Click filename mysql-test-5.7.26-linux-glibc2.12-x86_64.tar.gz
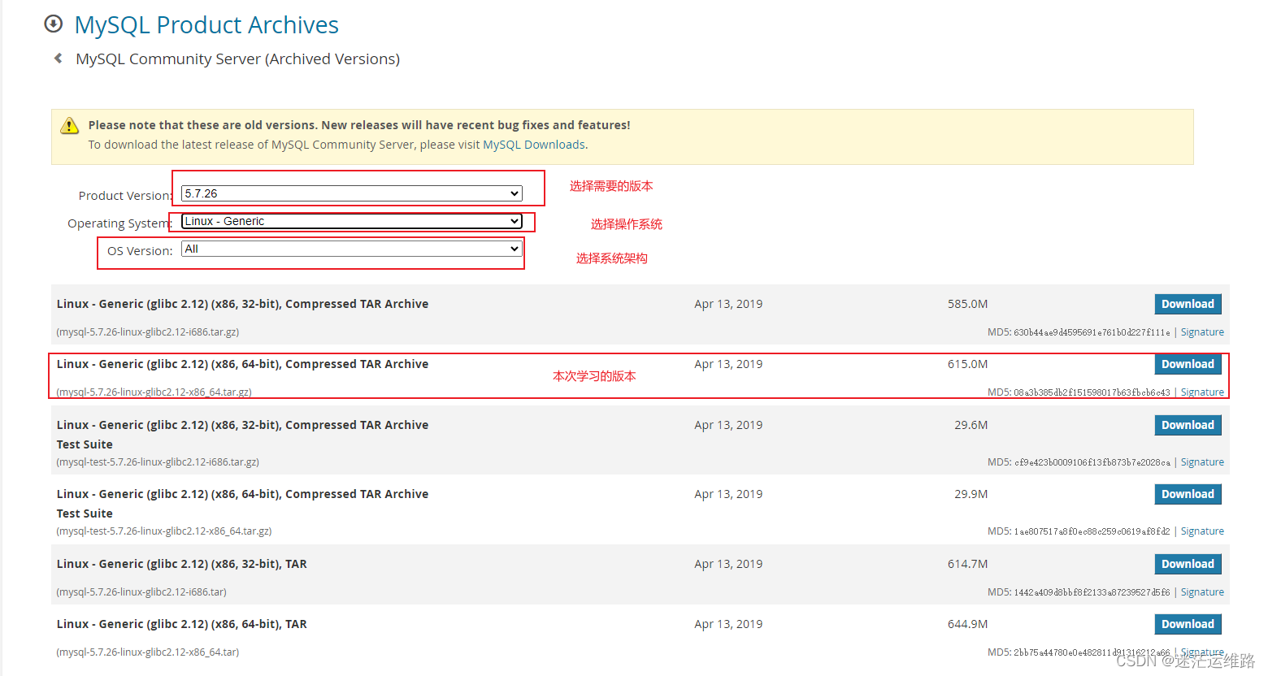The width and height of the screenshot is (1268, 676). pos(163,531)
